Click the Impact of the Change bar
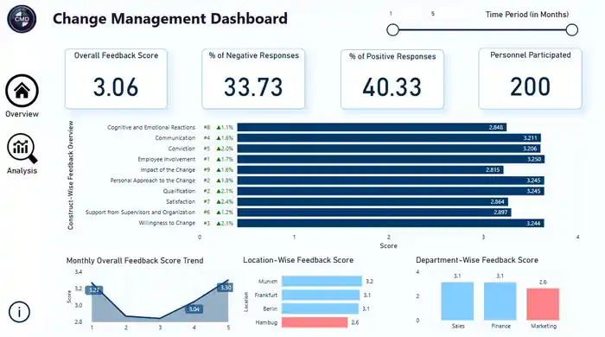This screenshot has width=605, height=337. point(371,169)
